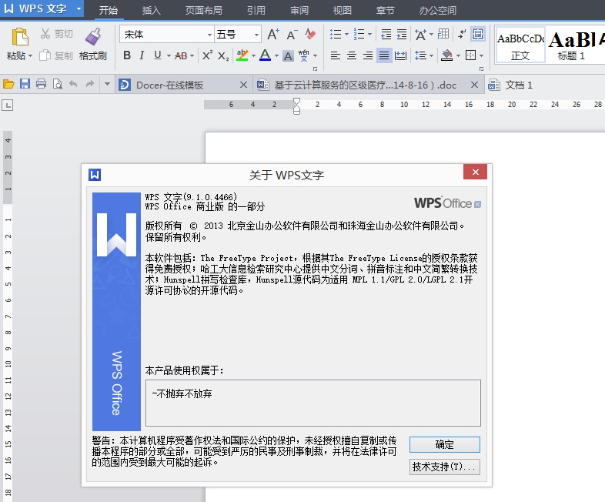605x502 pixels.
Task: Click the Copy (复制) icon
Action: click(x=45, y=55)
